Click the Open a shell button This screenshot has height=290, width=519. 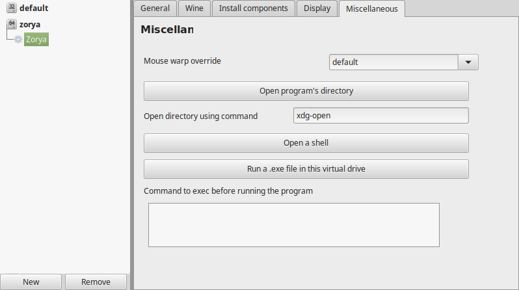coord(306,143)
